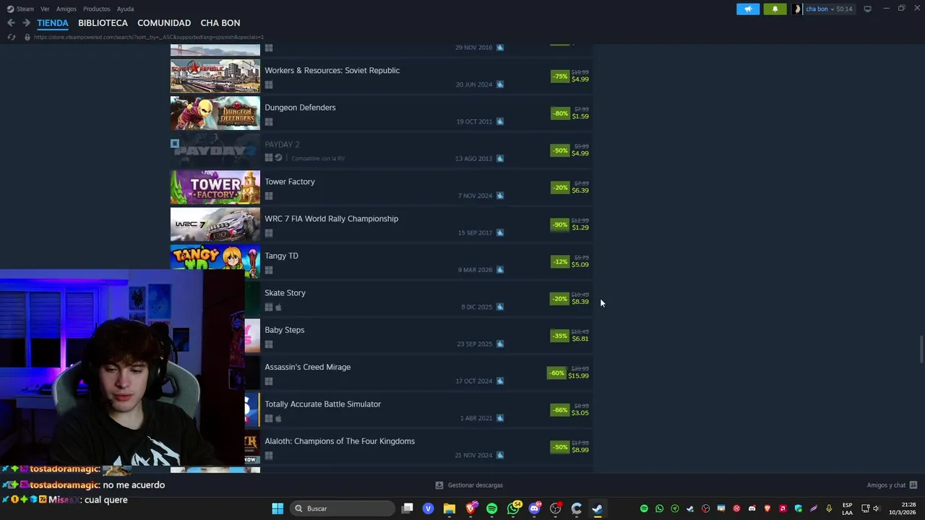Open Brave browser from the taskbar
This screenshot has width=925, height=520.
click(471, 508)
